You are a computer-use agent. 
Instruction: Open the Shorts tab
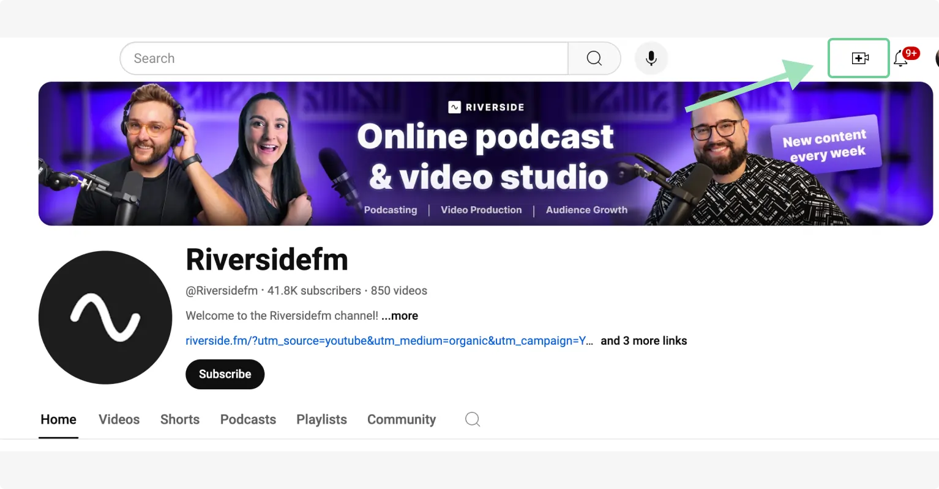click(180, 419)
